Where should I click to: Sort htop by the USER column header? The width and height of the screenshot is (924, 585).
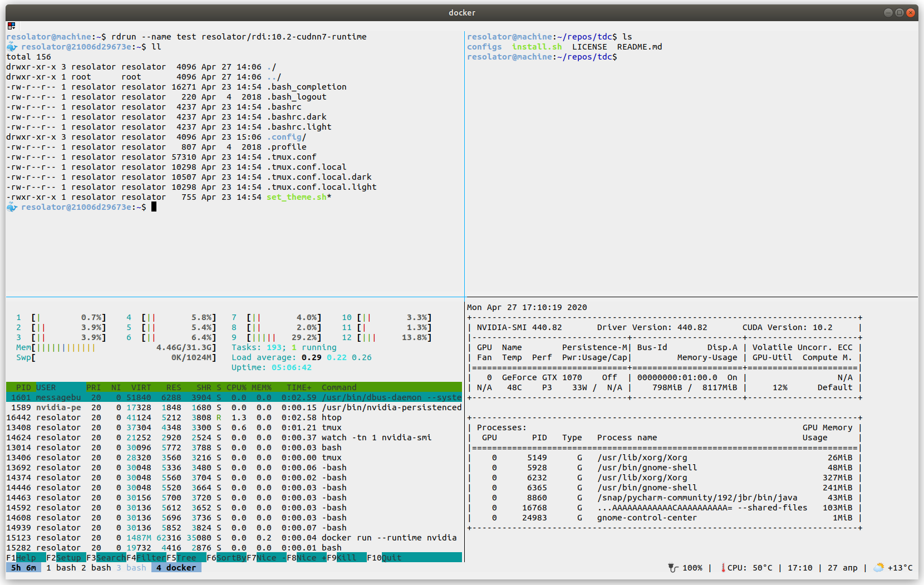[46, 387]
